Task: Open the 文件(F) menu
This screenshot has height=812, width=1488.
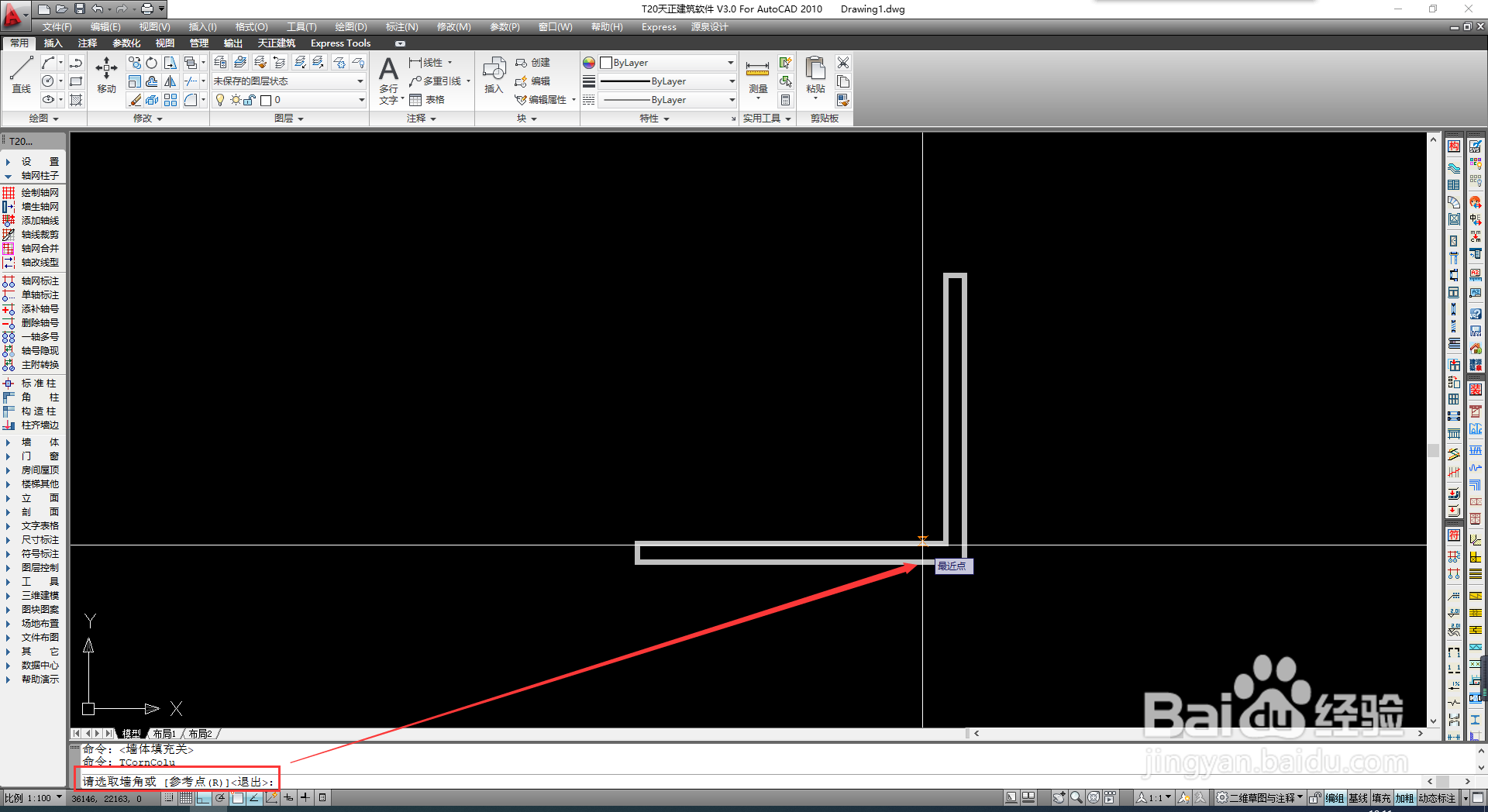Action: tap(57, 27)
